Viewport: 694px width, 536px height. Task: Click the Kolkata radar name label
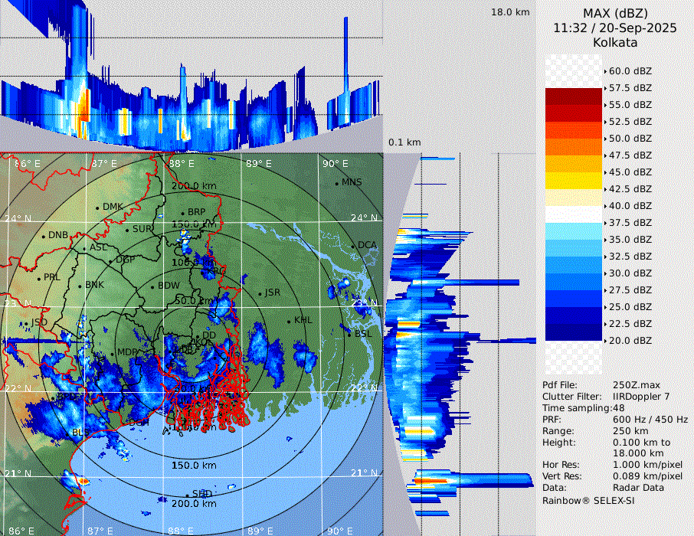(615, 42)
